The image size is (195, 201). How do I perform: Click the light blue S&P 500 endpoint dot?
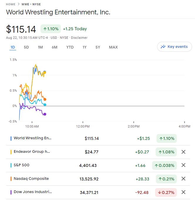[x=45, y=105]
